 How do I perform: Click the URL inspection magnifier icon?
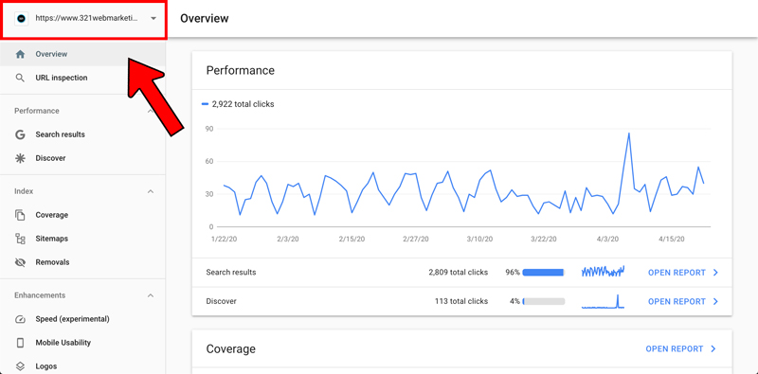pos(20,78)
